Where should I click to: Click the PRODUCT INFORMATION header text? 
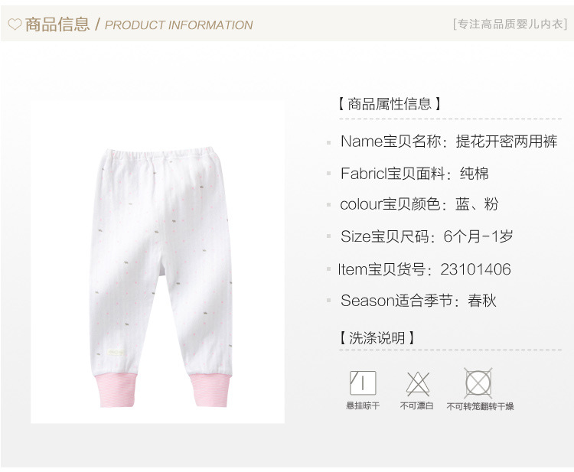(178, 25)
